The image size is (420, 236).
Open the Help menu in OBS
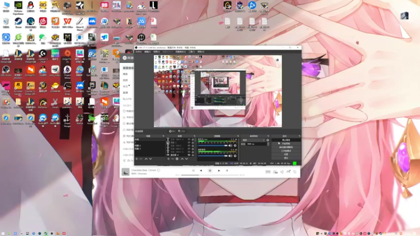pyautogui.click(x=201, y=51)
